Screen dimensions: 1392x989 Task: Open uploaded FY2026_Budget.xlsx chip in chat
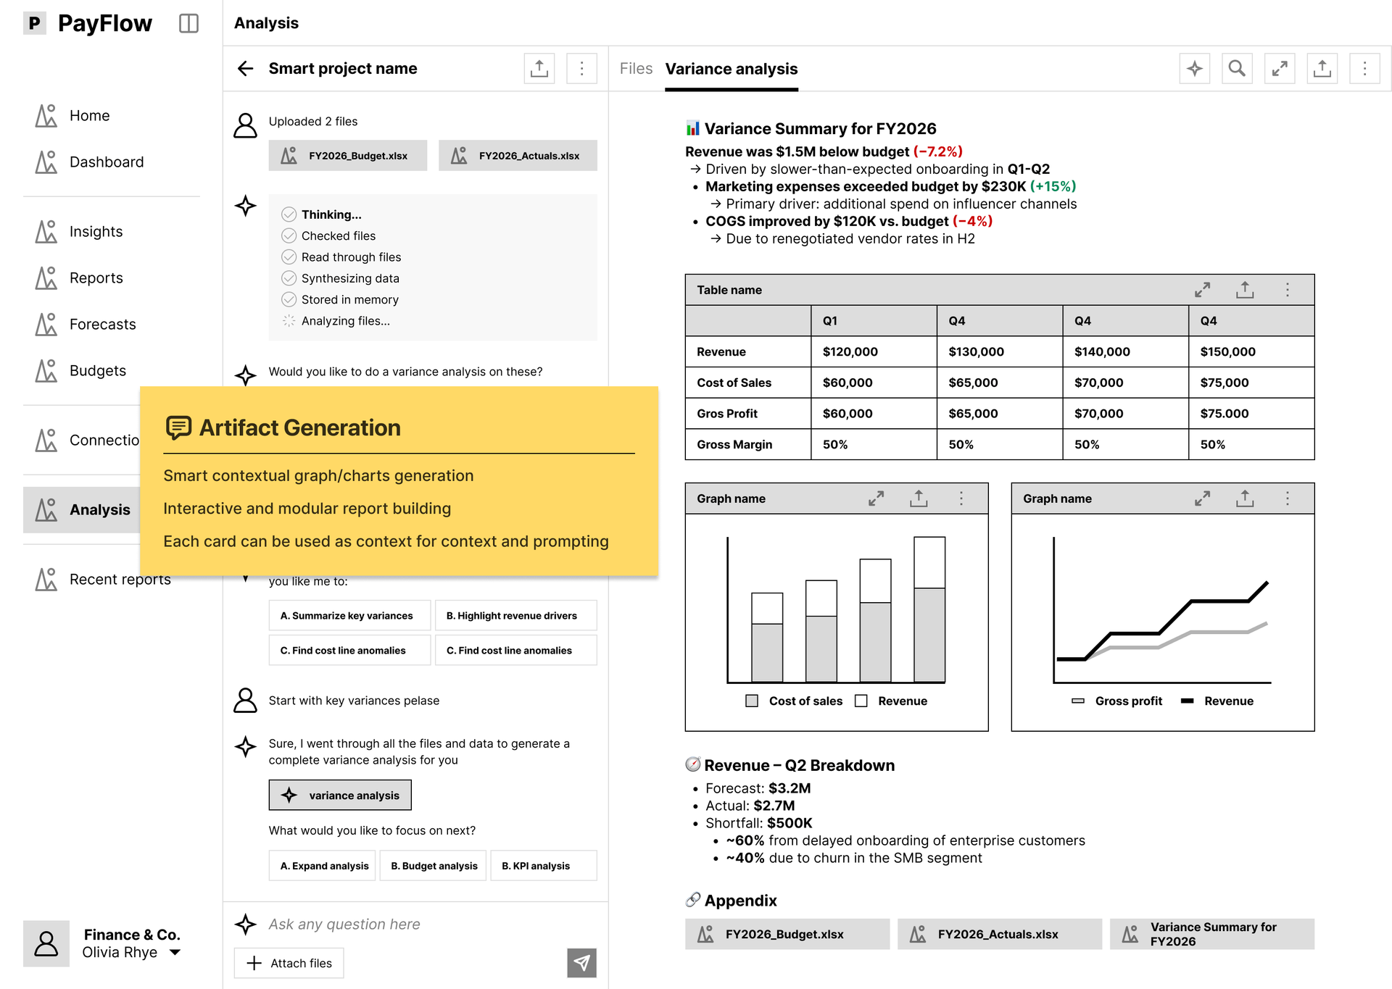coord(348,156)
